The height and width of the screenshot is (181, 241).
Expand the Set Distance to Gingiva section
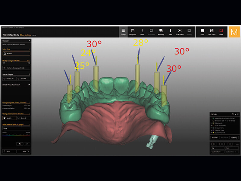click(29, 84)
